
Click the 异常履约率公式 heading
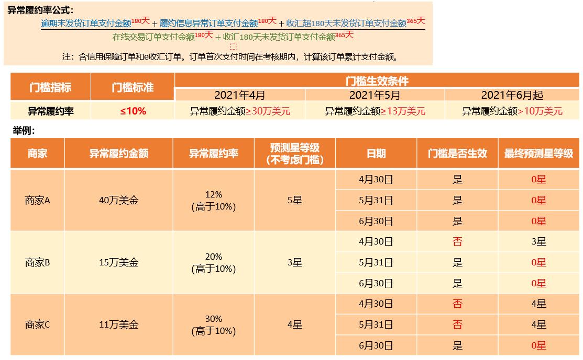[x=41, y=10]
